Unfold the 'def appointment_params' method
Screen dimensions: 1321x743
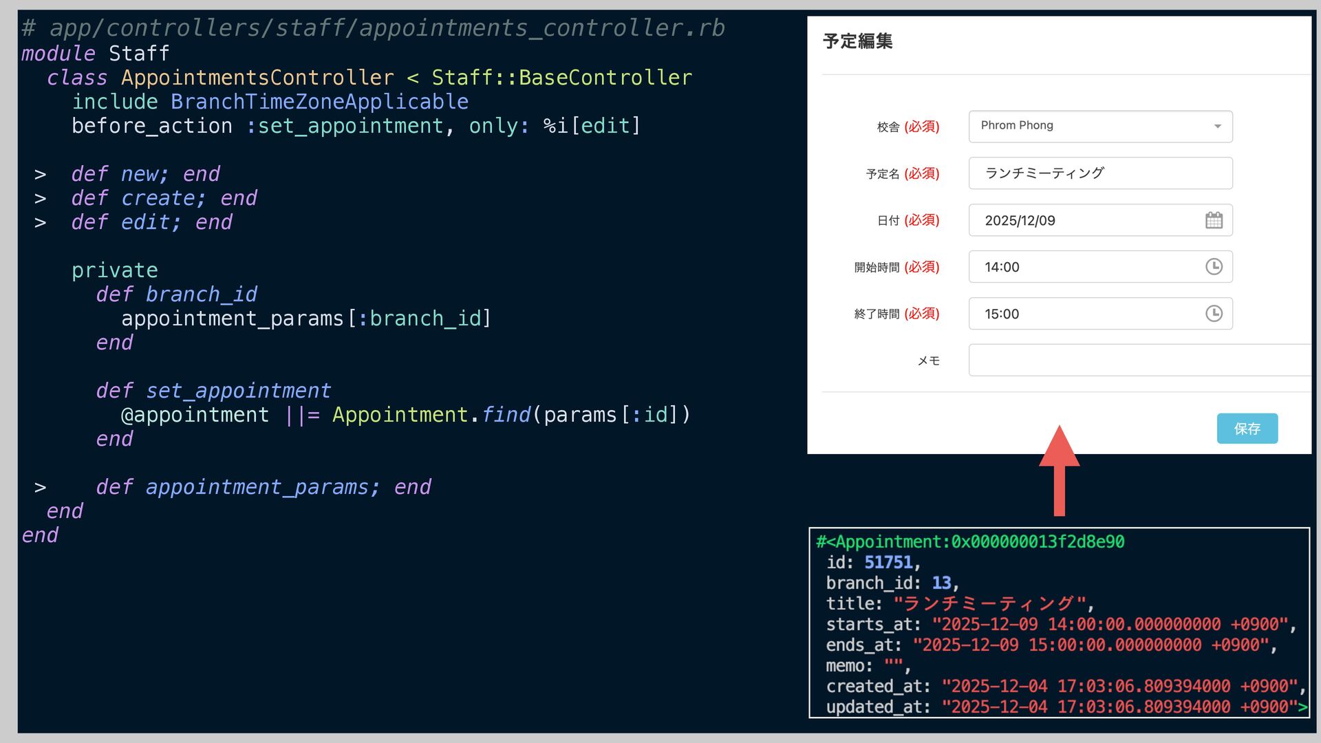coord(40,488)
